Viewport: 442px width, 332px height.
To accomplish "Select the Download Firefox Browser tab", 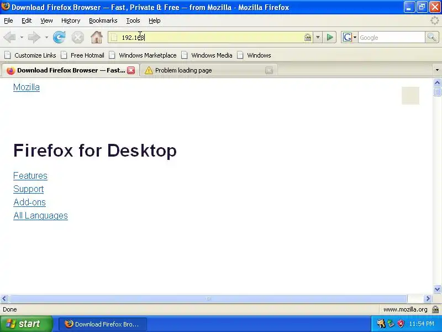I will tap(71, 70).
